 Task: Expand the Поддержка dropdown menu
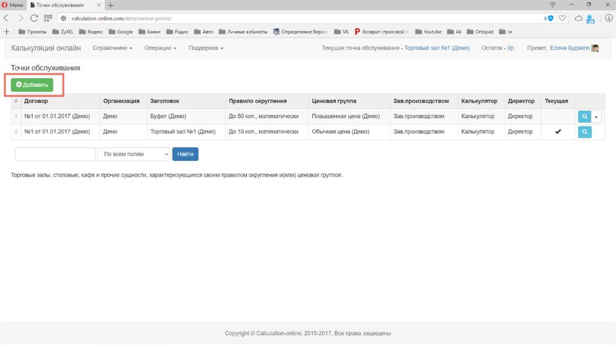click(x=206, y=48)
